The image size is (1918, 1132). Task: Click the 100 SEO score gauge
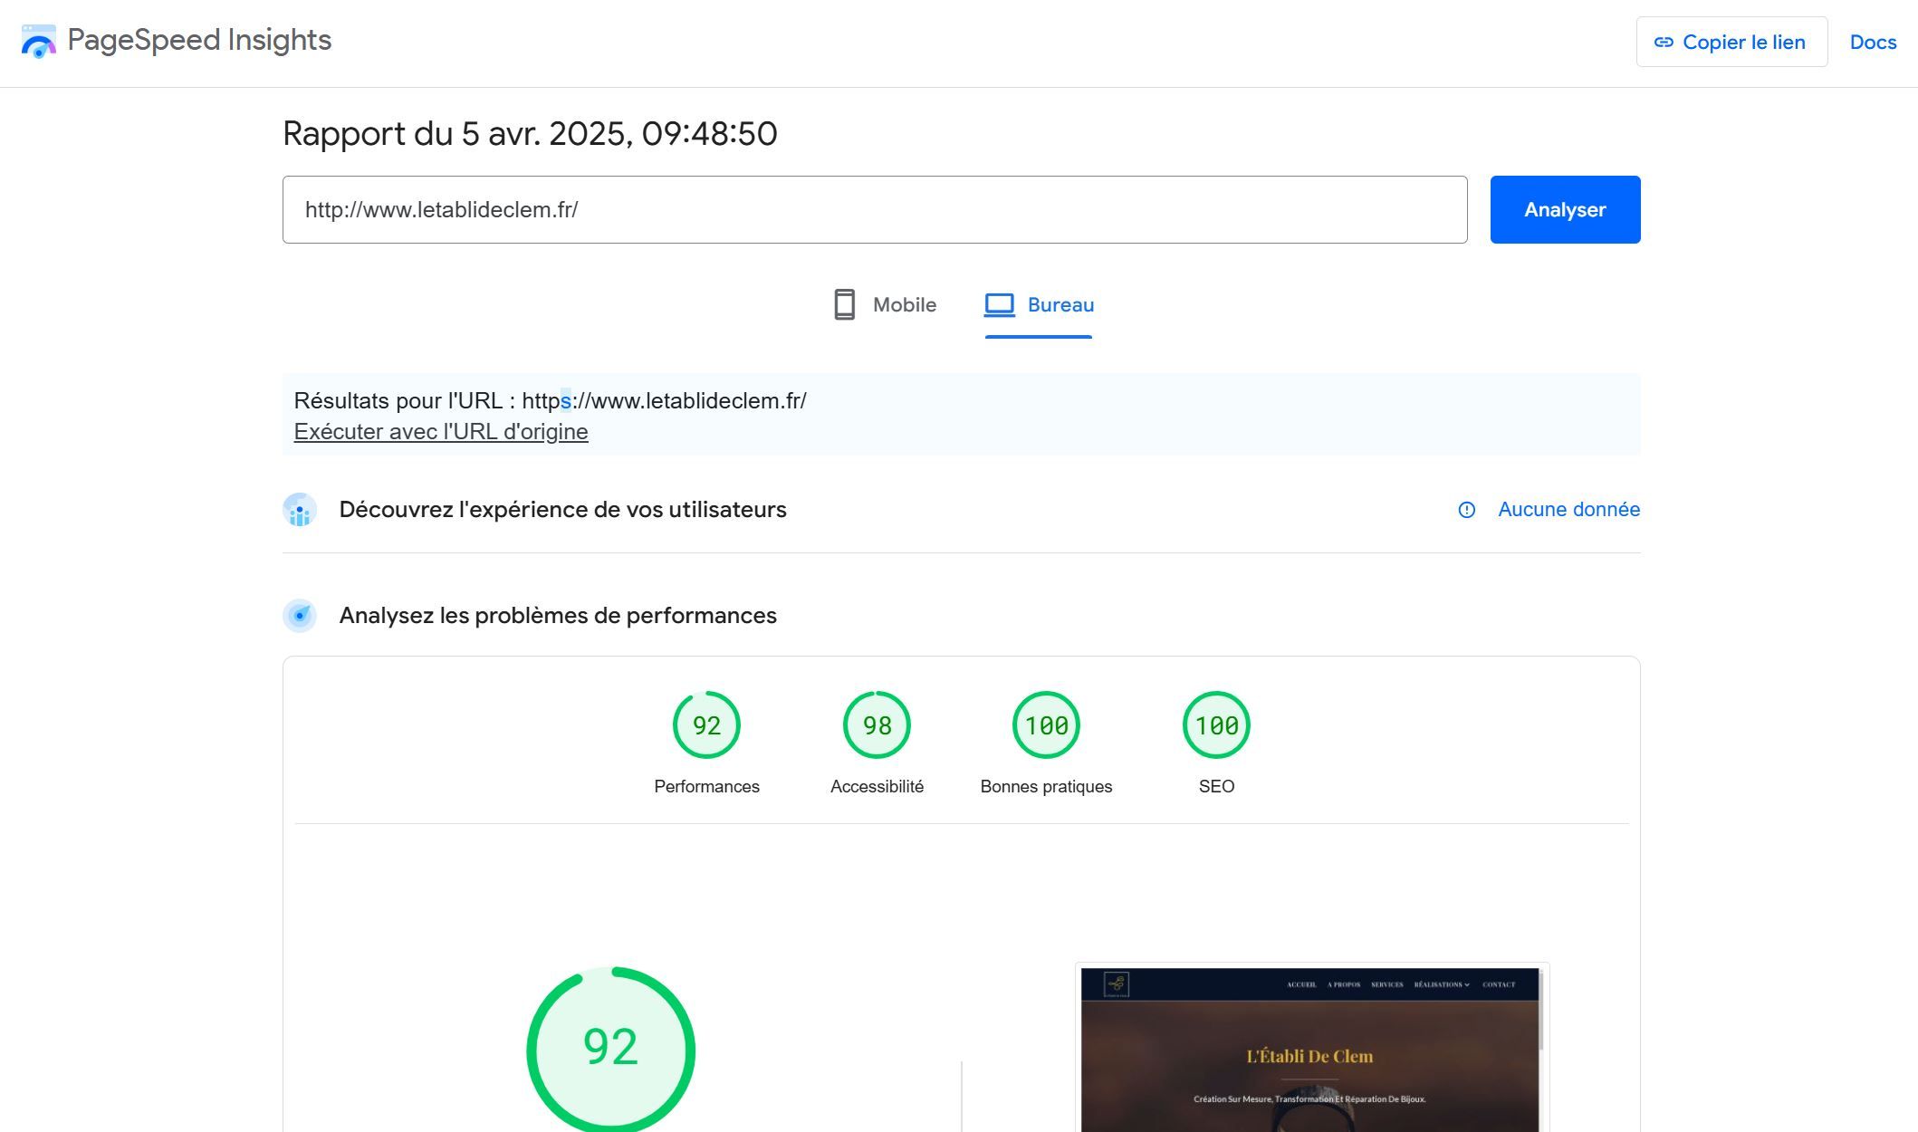1216,724
